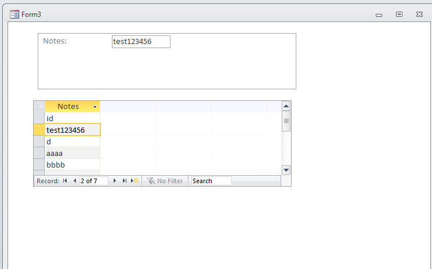The image size is (432, 269).
Task: Click the 'Record:' label in navigation bar
Action: pos(48,181)
